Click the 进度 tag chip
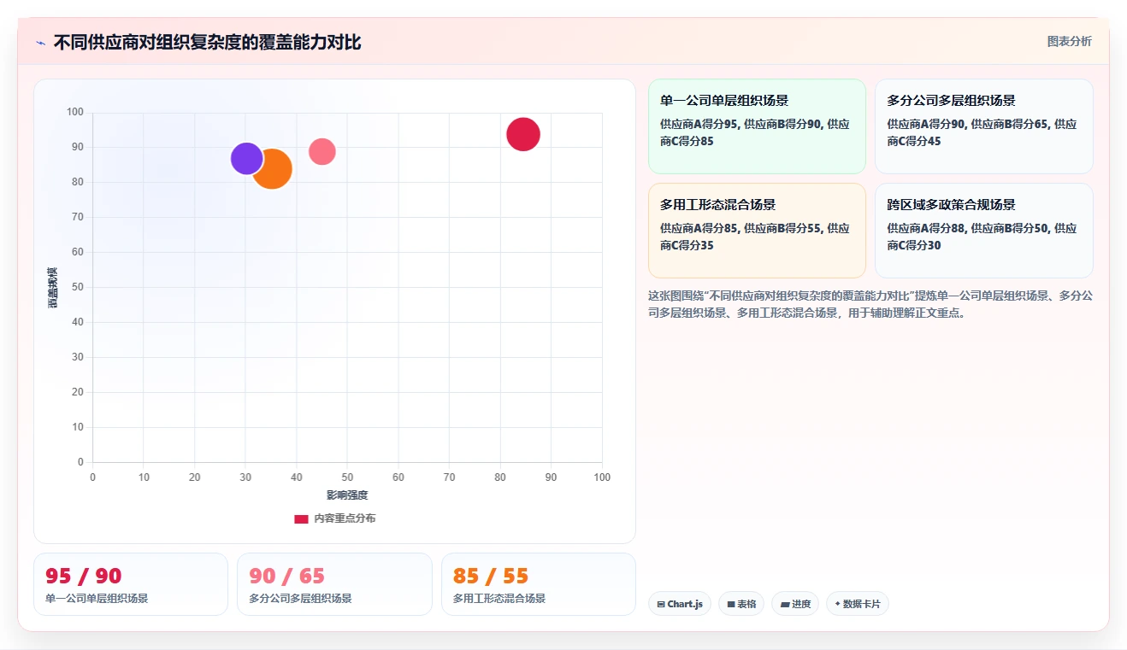Screen dimensions: 1127x650 [x=795, y=604]
